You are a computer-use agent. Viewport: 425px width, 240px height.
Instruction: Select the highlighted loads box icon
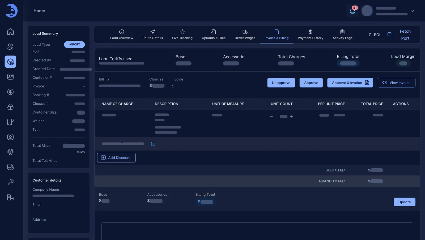click(x=10, y=62)
